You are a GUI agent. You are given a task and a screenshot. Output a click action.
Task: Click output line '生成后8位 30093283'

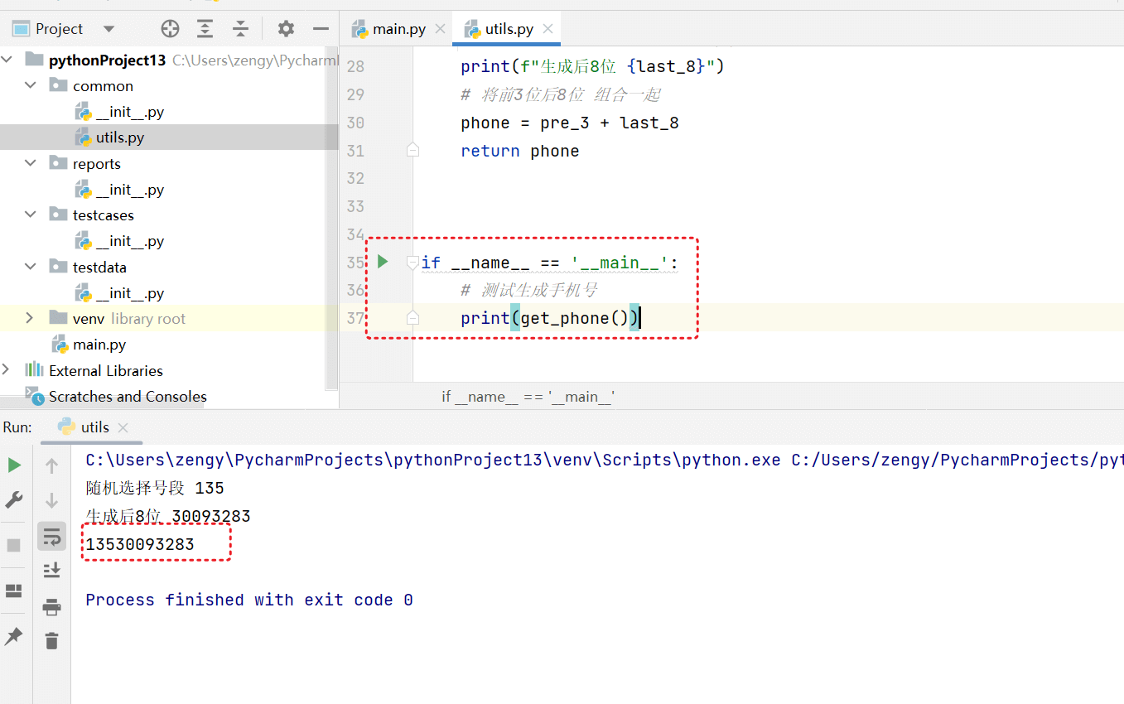[x=168, y=516]
